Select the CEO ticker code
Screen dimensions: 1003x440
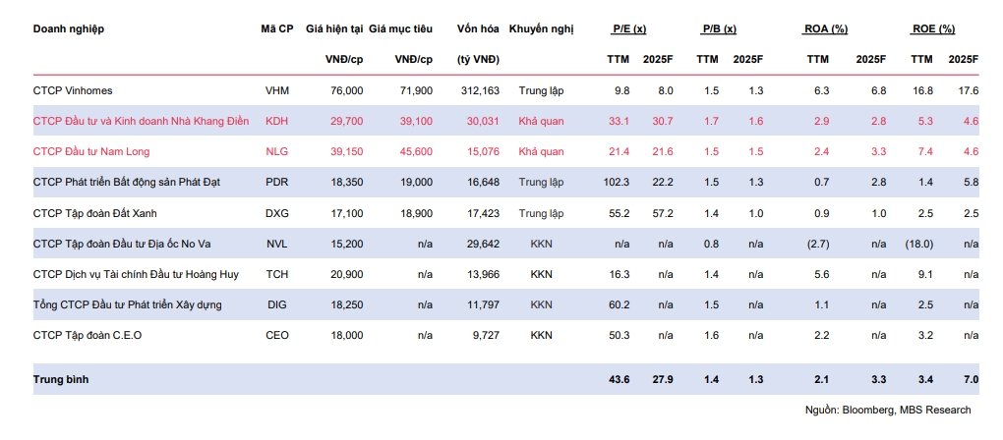click(x=277, y=335)
